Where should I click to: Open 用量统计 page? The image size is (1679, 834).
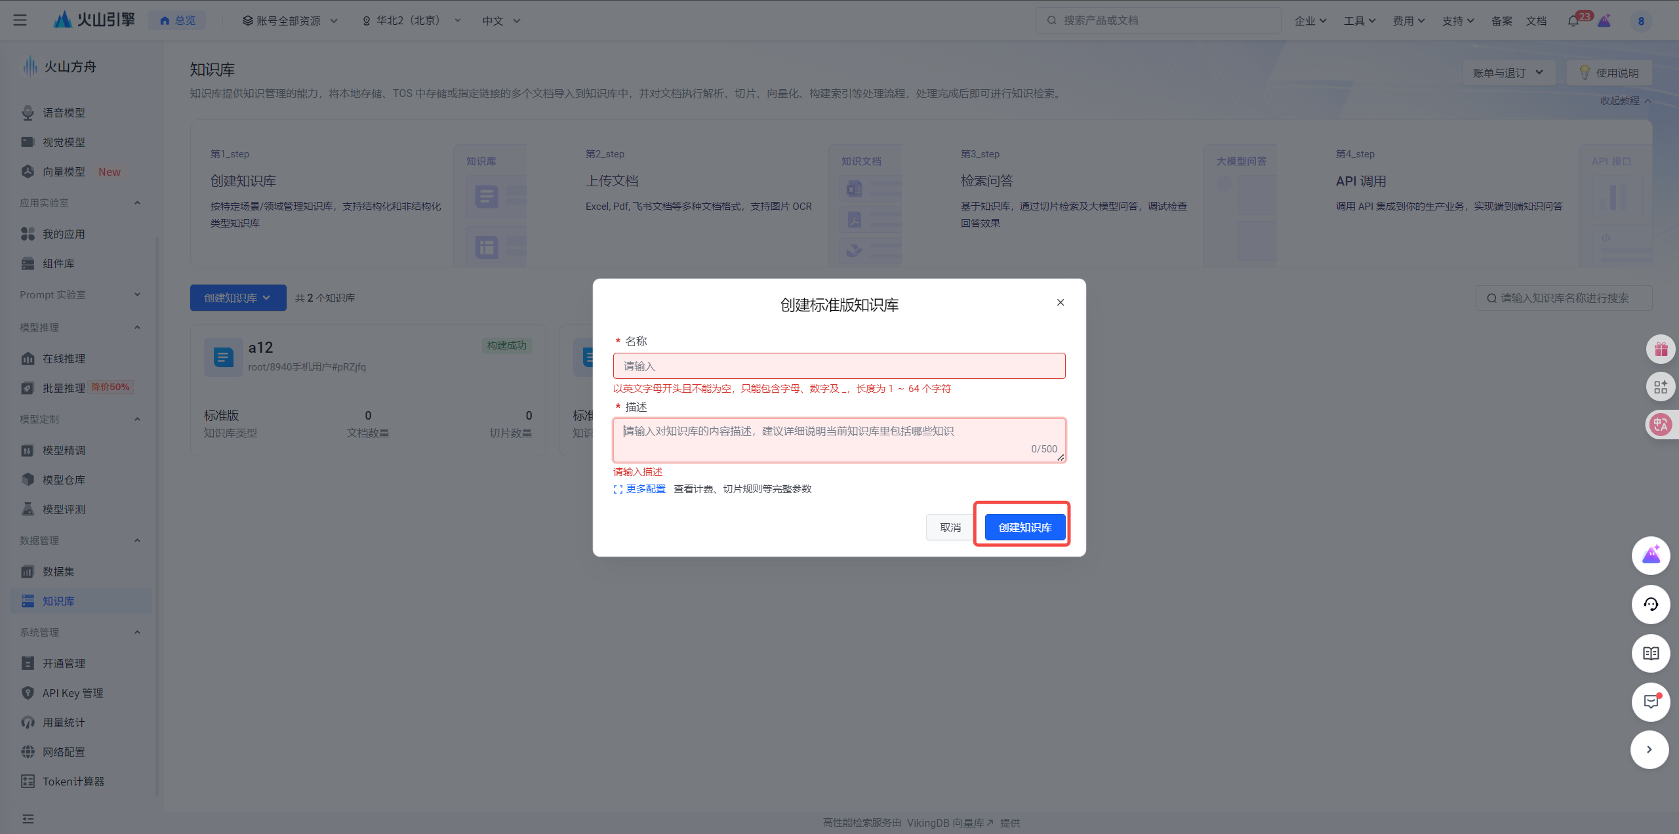click(64, 723)
